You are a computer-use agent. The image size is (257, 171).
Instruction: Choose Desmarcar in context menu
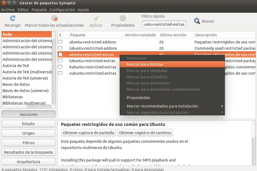(172, 58)
